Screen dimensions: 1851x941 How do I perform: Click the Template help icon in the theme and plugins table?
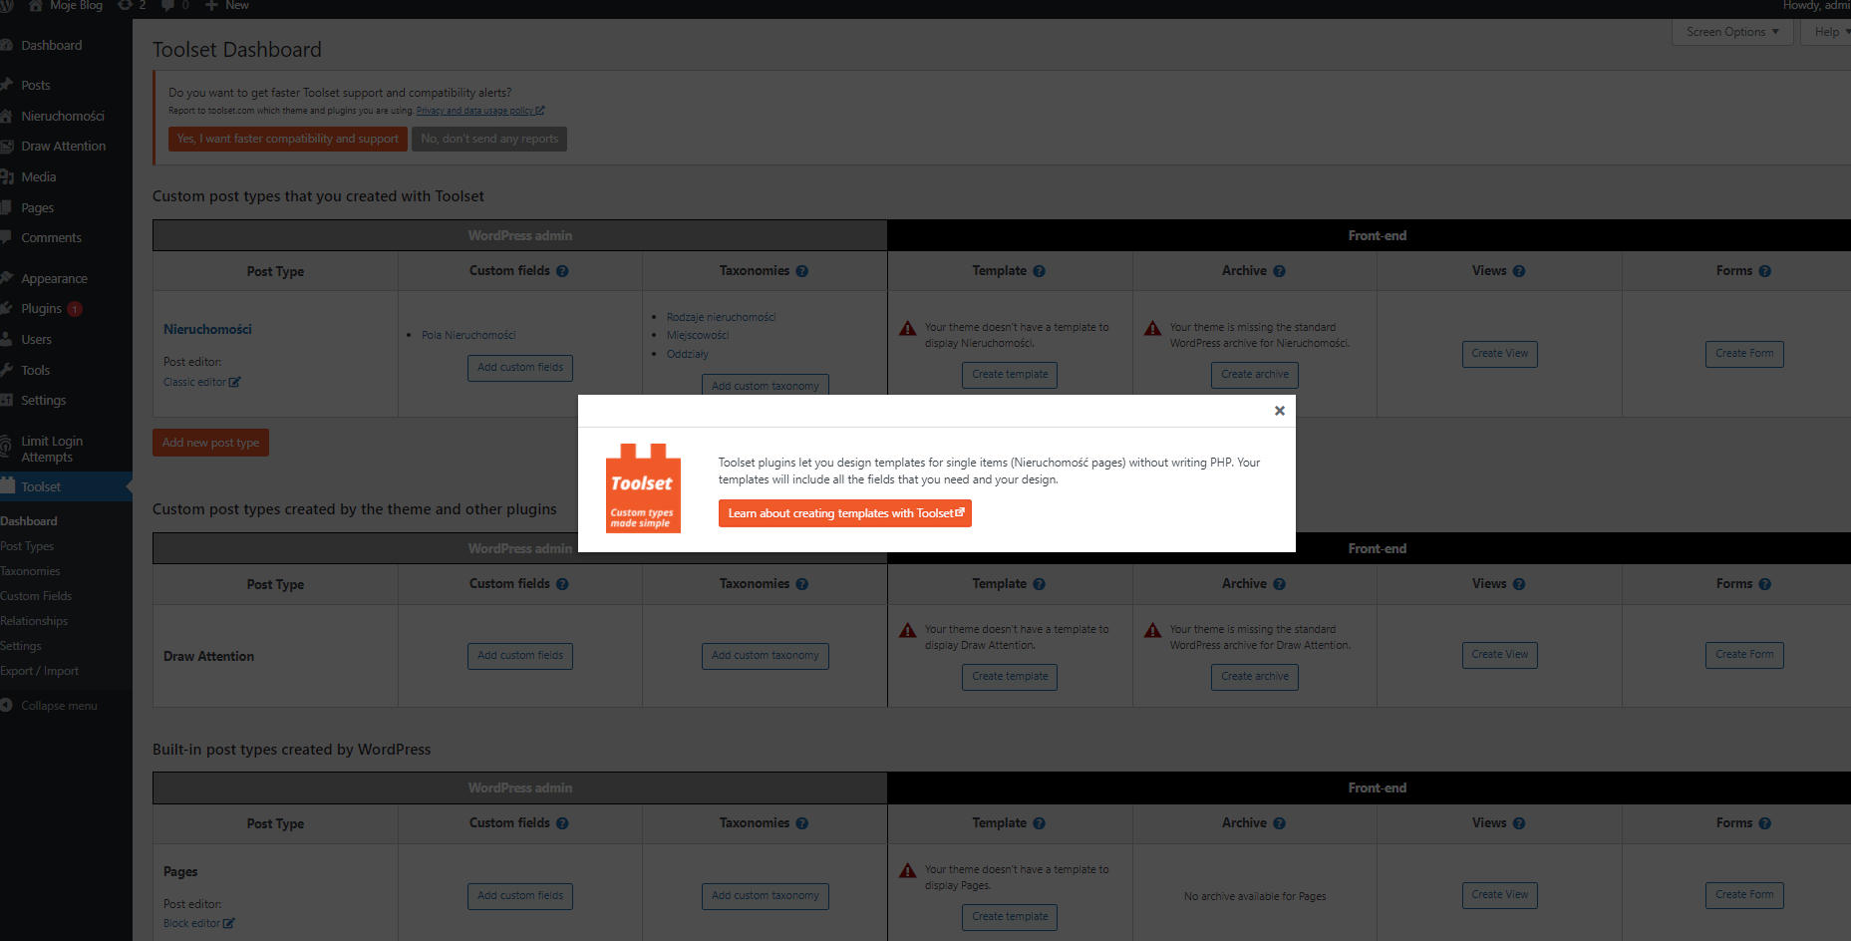tap(1039, 584)
